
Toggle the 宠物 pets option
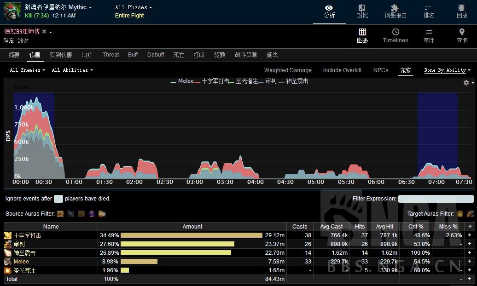click(x=406, y=70)
